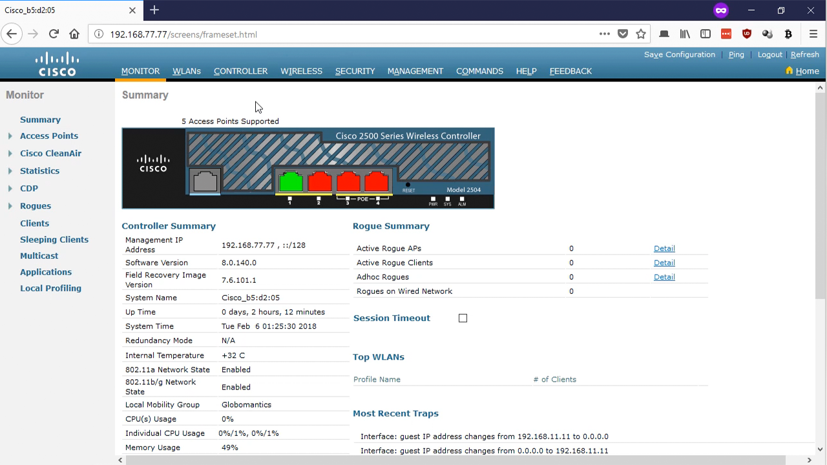This screenshot has height=465, width=827.
Task: Expand the Access Points tree item
Action: (x=10, y=136)
